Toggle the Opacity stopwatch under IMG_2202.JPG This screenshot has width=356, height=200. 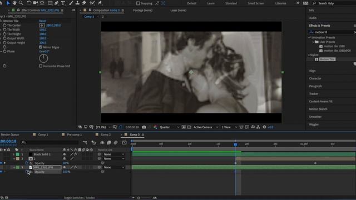[x=27, y=172]
